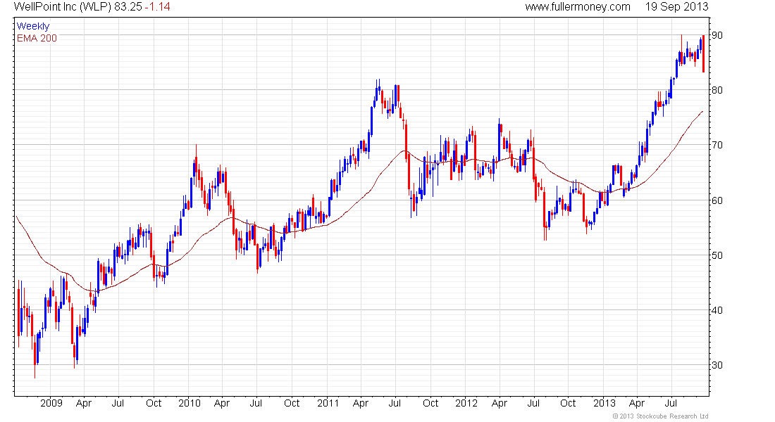Click the 40 price axis label
775x422 pixels.
coord(717,310)
